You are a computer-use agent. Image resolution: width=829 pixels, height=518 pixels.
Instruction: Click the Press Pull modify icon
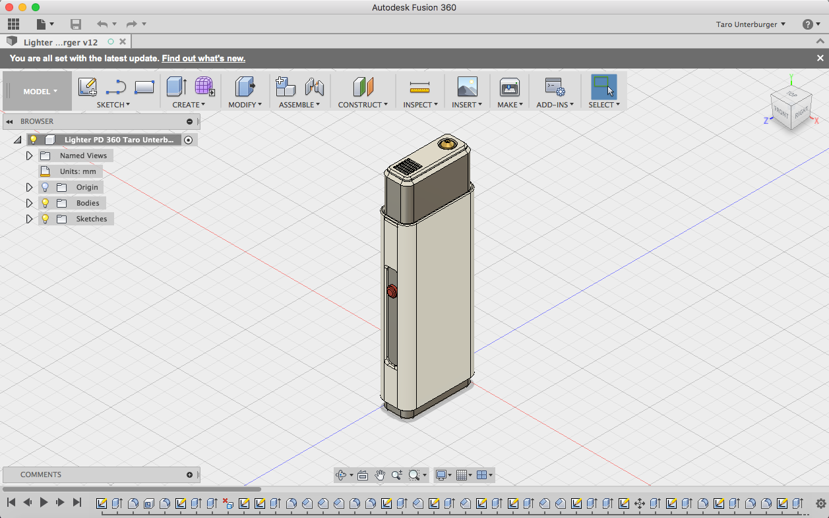point(245,86)
